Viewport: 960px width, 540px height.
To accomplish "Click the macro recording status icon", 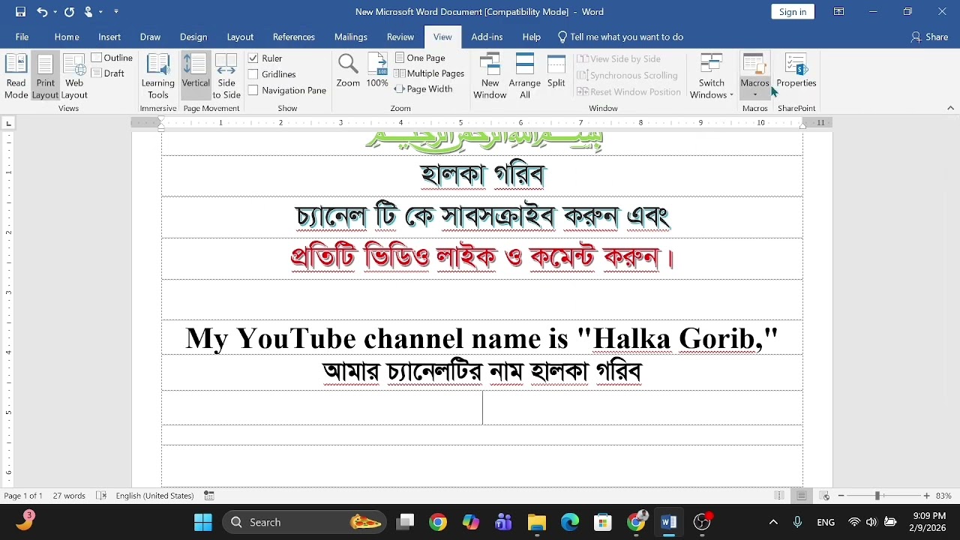I will pos(209,496).
